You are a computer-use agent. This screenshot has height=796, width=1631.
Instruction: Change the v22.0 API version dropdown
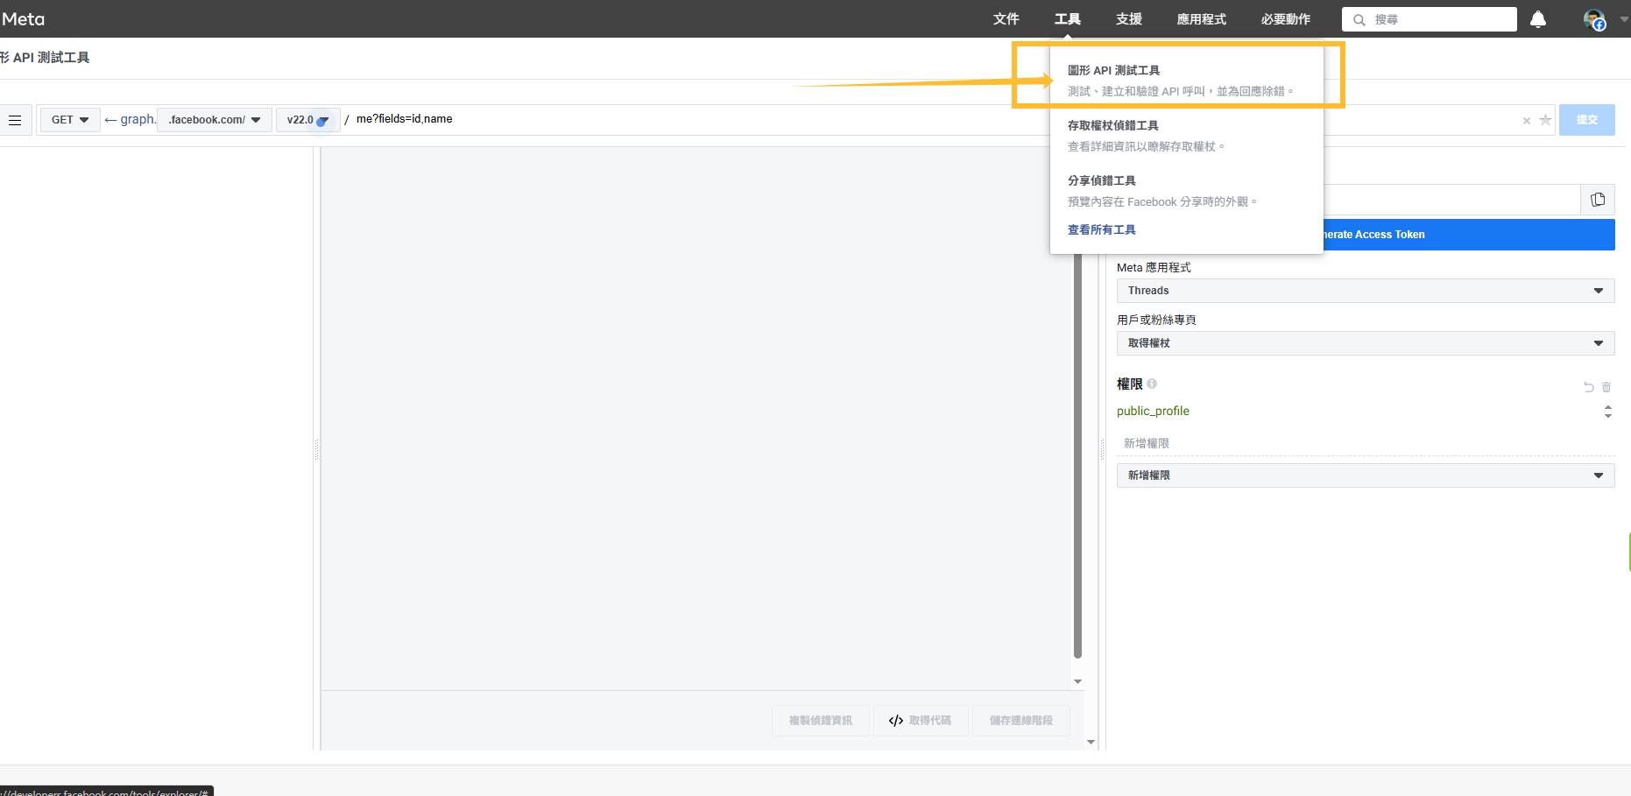307,120
